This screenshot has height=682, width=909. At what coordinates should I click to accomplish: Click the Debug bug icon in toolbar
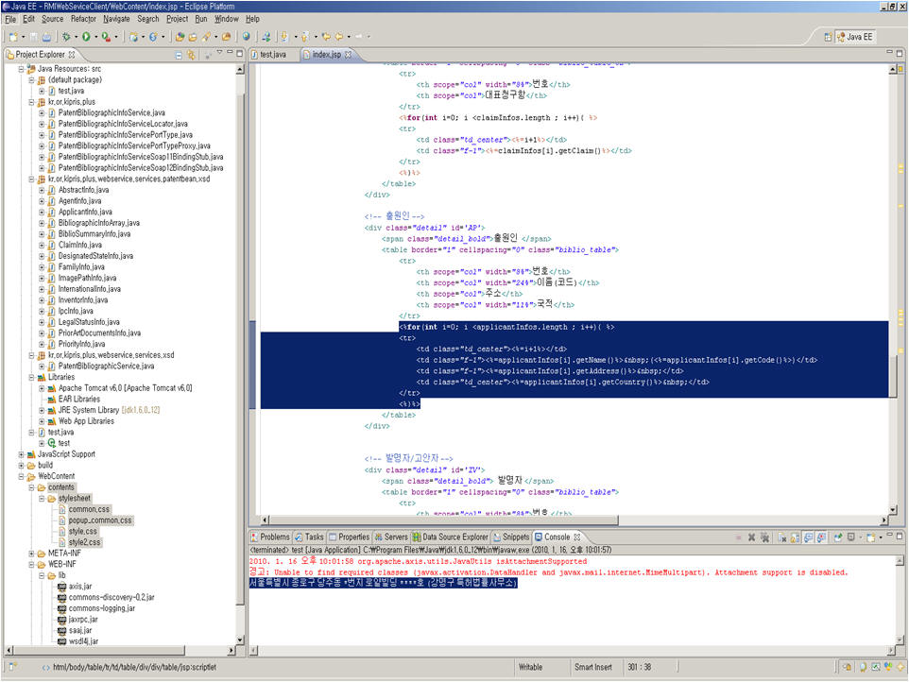[65, 37]
